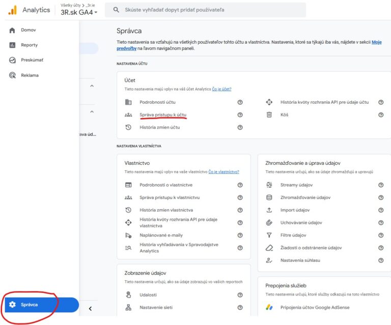
Task: Open História vyhľadávania v Spravodajstve Analytics
Action: coord(179,248)
